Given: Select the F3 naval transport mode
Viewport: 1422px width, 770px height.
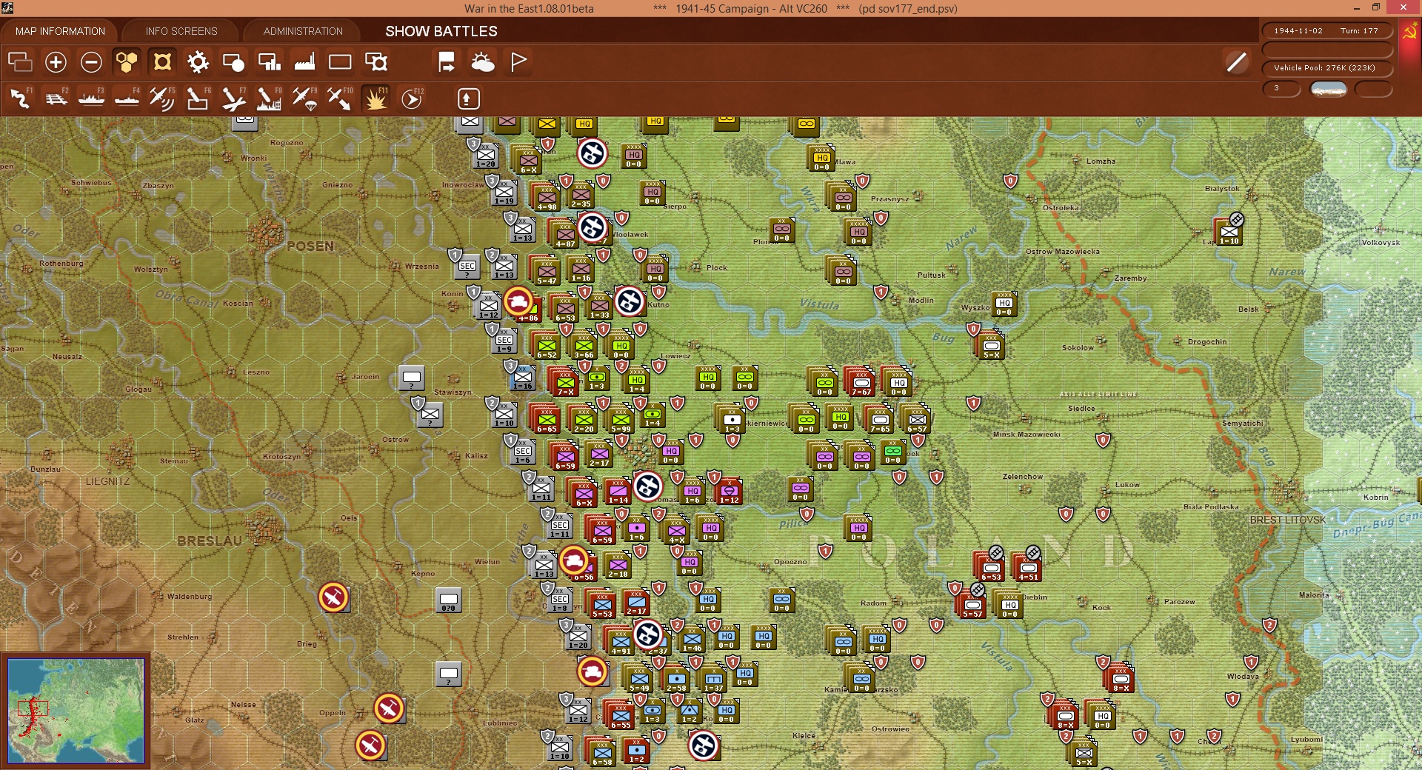Looking at the screenshot, I should tap(91, 98).
